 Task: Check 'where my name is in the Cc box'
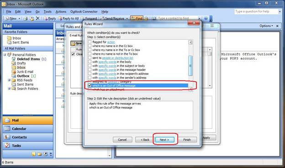[x=90, y=46]
